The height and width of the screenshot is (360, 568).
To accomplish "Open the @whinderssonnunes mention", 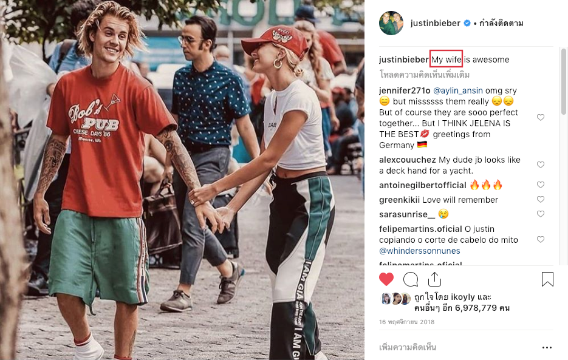I will coord(420,251).
